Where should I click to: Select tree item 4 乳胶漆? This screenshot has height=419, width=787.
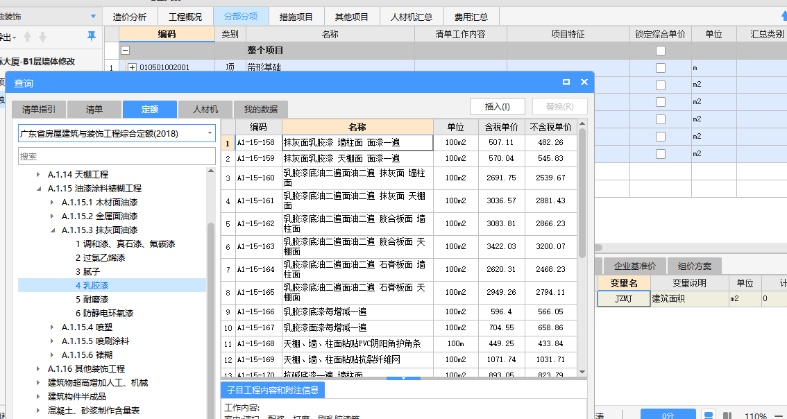[92, 286]
